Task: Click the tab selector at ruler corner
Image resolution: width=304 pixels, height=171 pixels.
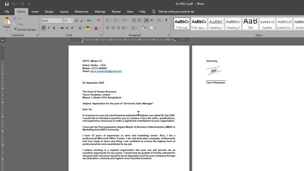Action: 2,40
